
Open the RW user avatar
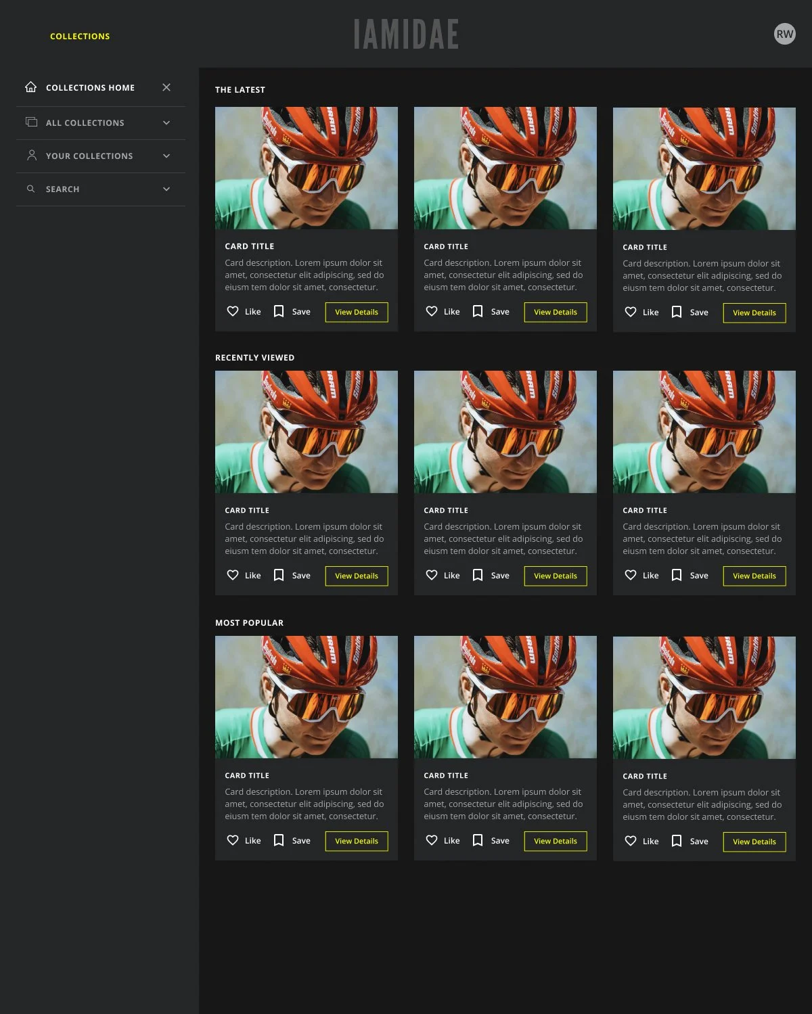point(785,34)
